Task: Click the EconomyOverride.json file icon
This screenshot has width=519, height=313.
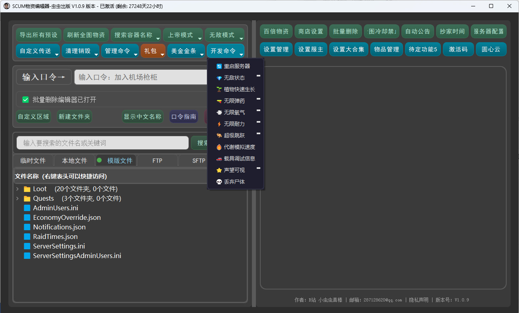Action: tap(27, 217)
